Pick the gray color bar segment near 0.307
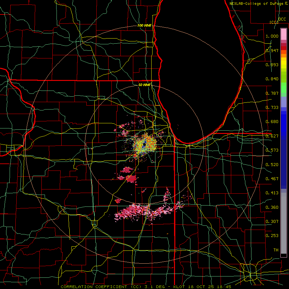289x289 pixels. coord(284,223)
